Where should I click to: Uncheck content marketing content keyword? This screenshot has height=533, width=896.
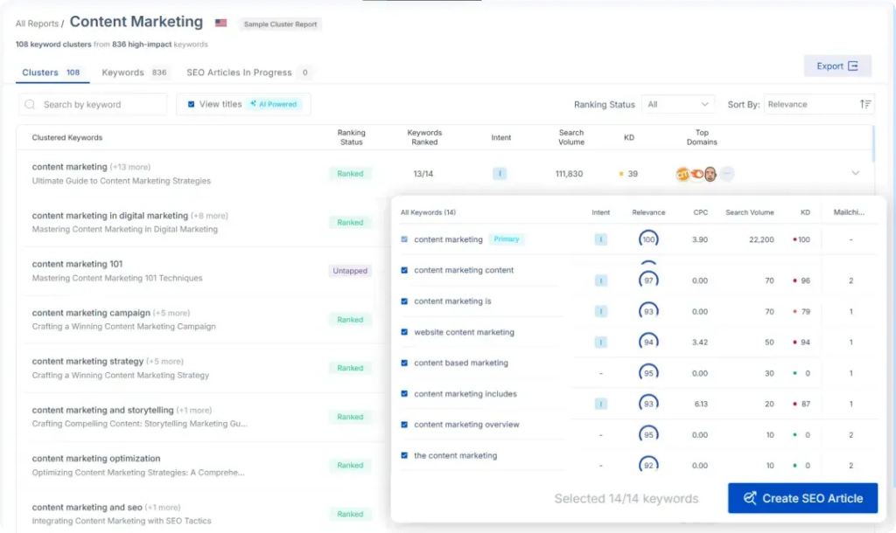[404, 270]
